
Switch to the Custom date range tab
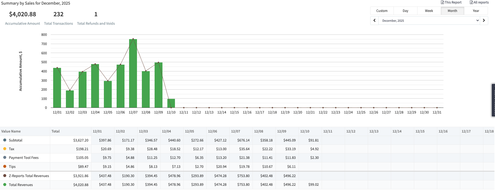[382, 11]
